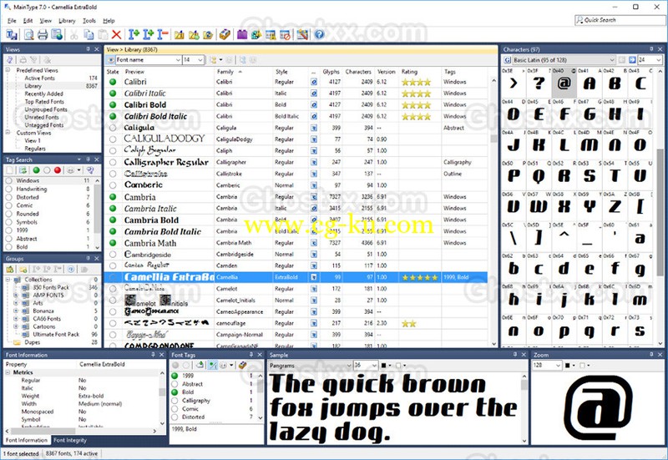This screenshot has width=668, height=460.
Task: Click the printer icon in toolbar
Action: 43,34
